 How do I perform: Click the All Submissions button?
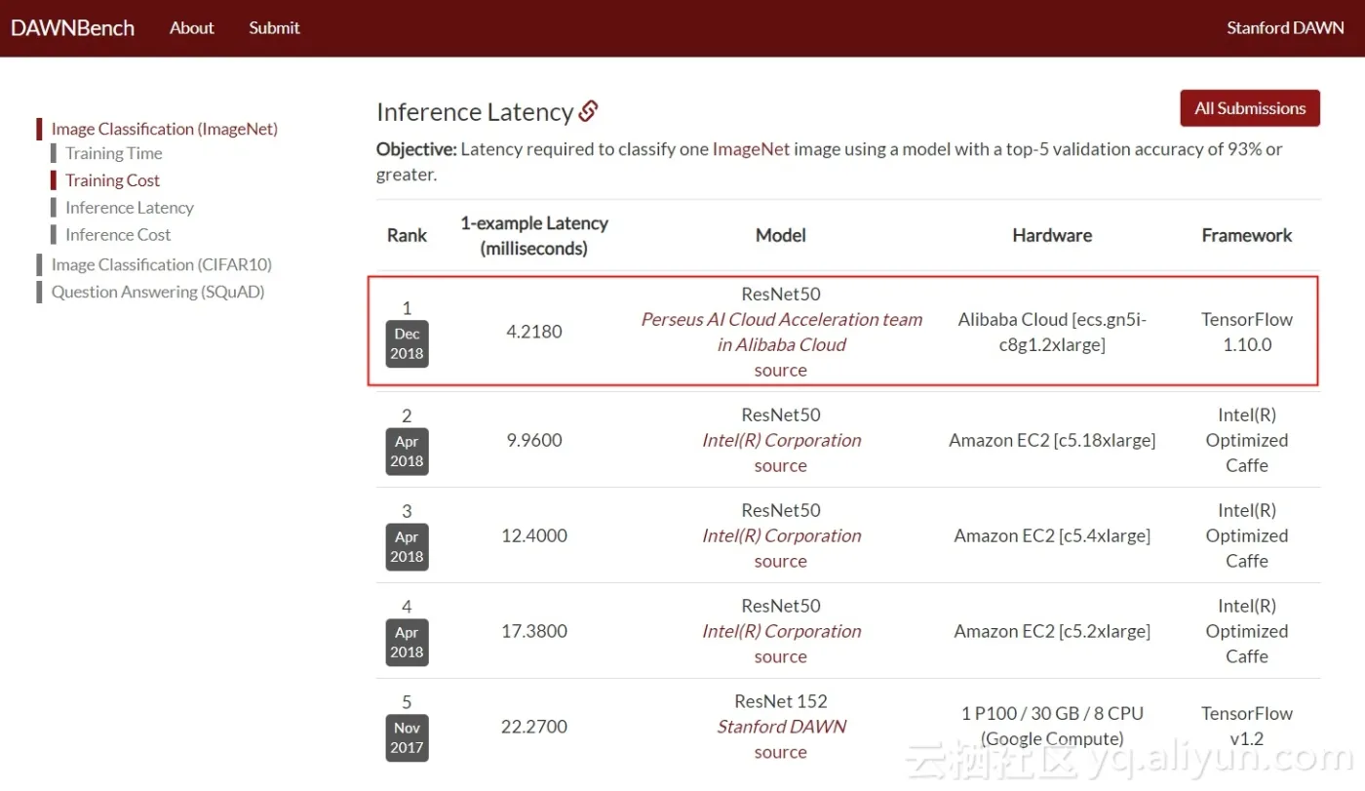[x=1250, y=108]
